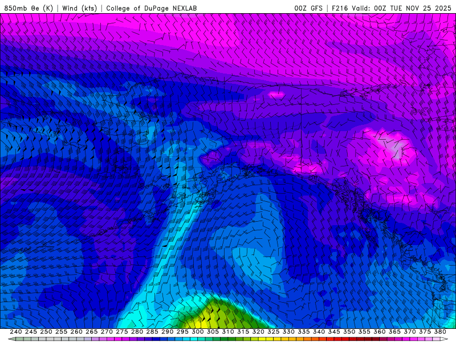Click the 380 value on the color scale
Image resolution: width=456 pixels, height=342 pixels.
point(440,332)
